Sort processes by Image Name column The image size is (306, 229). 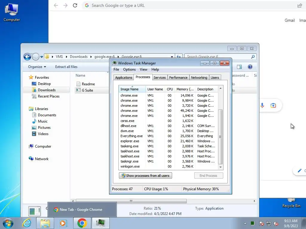(x=132, y=89)
